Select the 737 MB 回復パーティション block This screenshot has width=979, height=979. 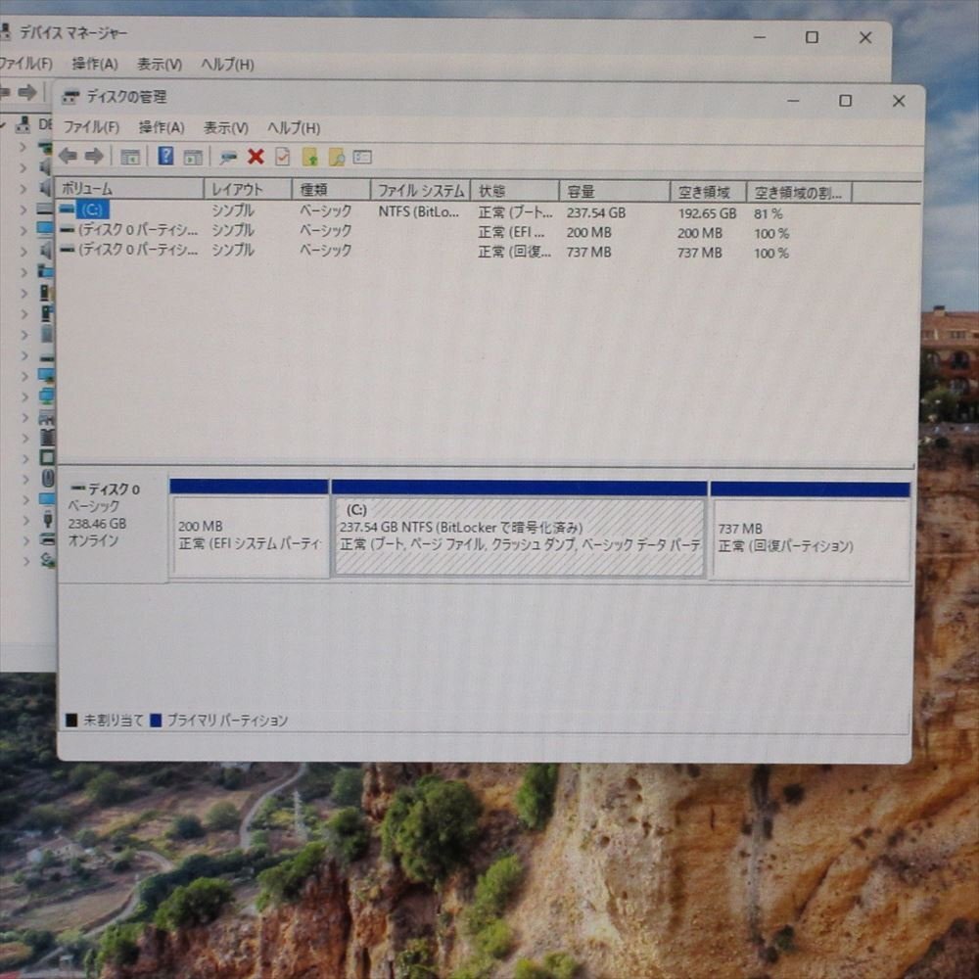tap(811, 532)
